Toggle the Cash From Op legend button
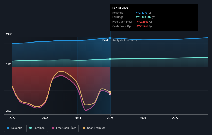Viewport: 212px width, 135px height. [94, 128]
